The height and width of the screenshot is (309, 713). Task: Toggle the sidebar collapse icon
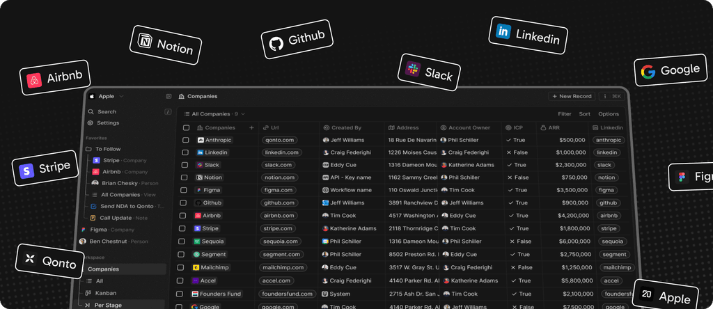[169, 96]
